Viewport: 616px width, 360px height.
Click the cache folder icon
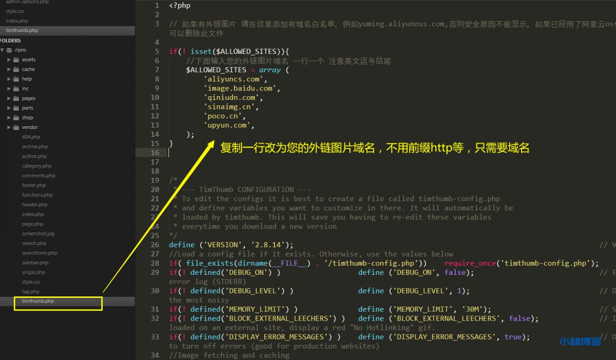click(x=16, y=69)
